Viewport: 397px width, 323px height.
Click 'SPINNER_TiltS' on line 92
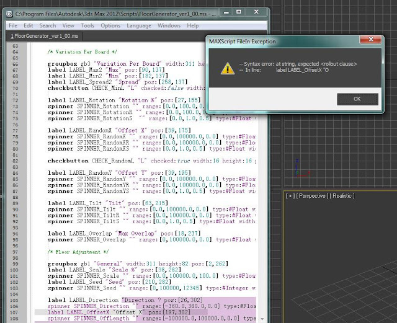tap(98, 221)
